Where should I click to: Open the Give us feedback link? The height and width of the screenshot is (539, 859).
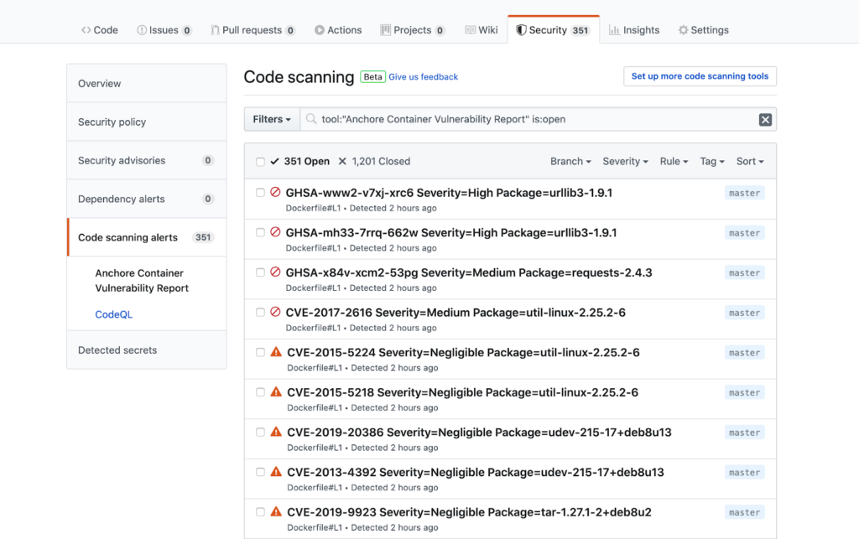[x=423, y=77]
